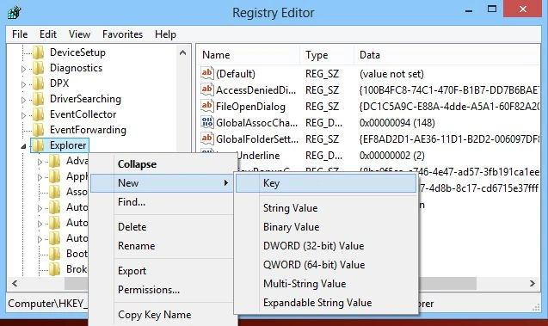The image size is (548, 326).
Task: Select the DeviceSetup tree item
Action: pos(77,52)
